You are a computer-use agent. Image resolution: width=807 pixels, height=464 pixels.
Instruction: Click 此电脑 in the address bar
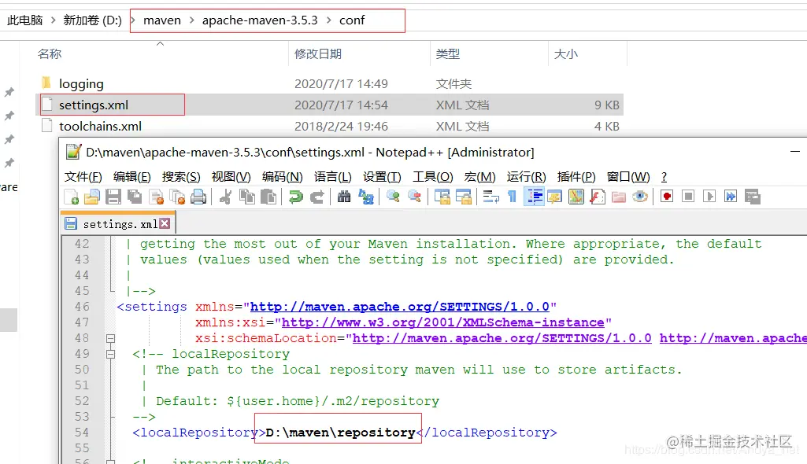click(x=24, y=20)
